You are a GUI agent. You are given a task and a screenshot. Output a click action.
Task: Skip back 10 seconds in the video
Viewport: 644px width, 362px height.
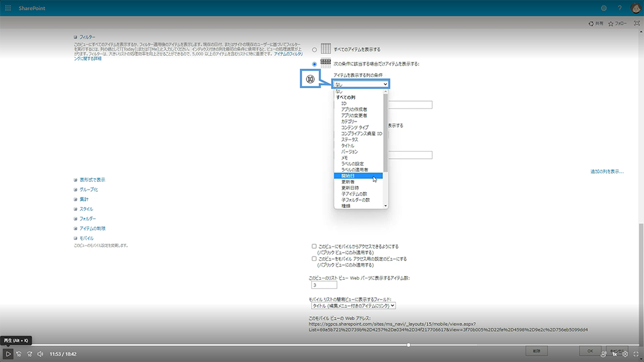click(19, 354)
